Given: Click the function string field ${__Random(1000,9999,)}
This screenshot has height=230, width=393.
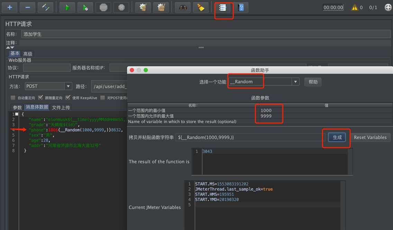Looking at the screenshot, I should pos(250,138).
